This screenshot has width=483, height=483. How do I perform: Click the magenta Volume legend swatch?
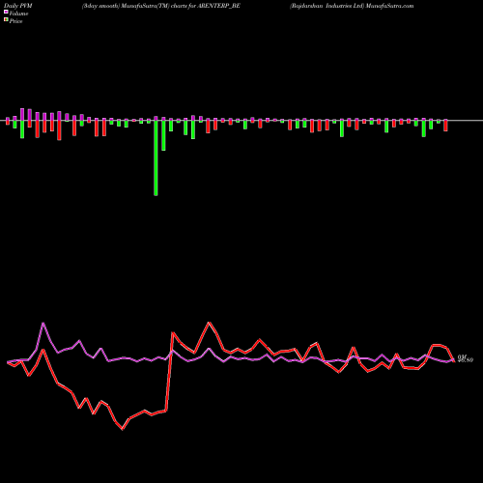(6, 12)
